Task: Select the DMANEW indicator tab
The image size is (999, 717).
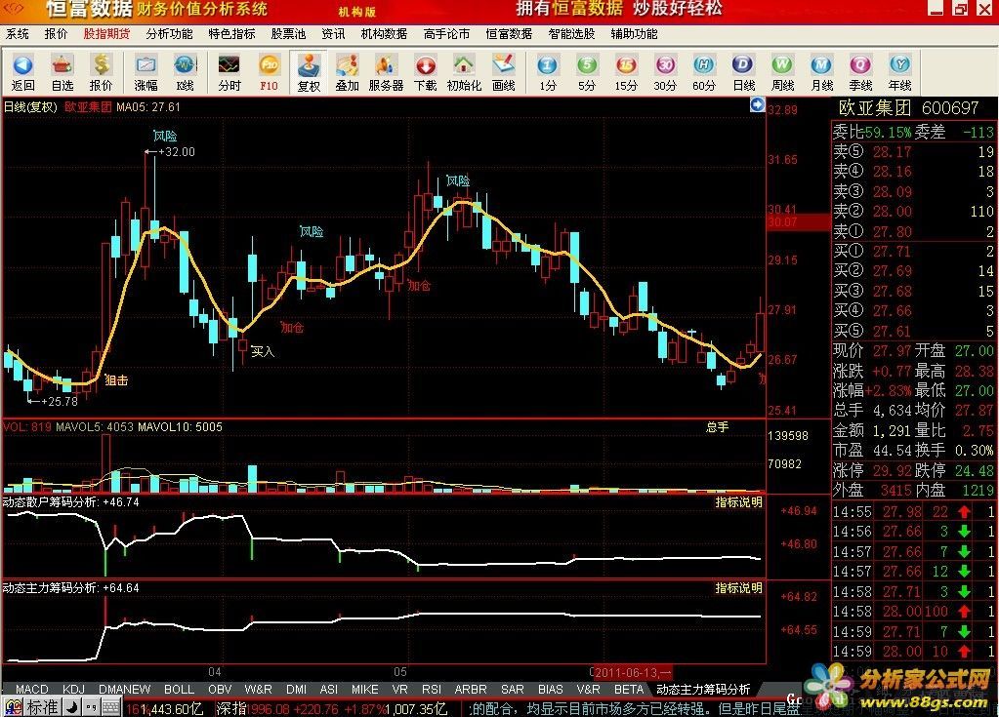Action: (124, 689)
